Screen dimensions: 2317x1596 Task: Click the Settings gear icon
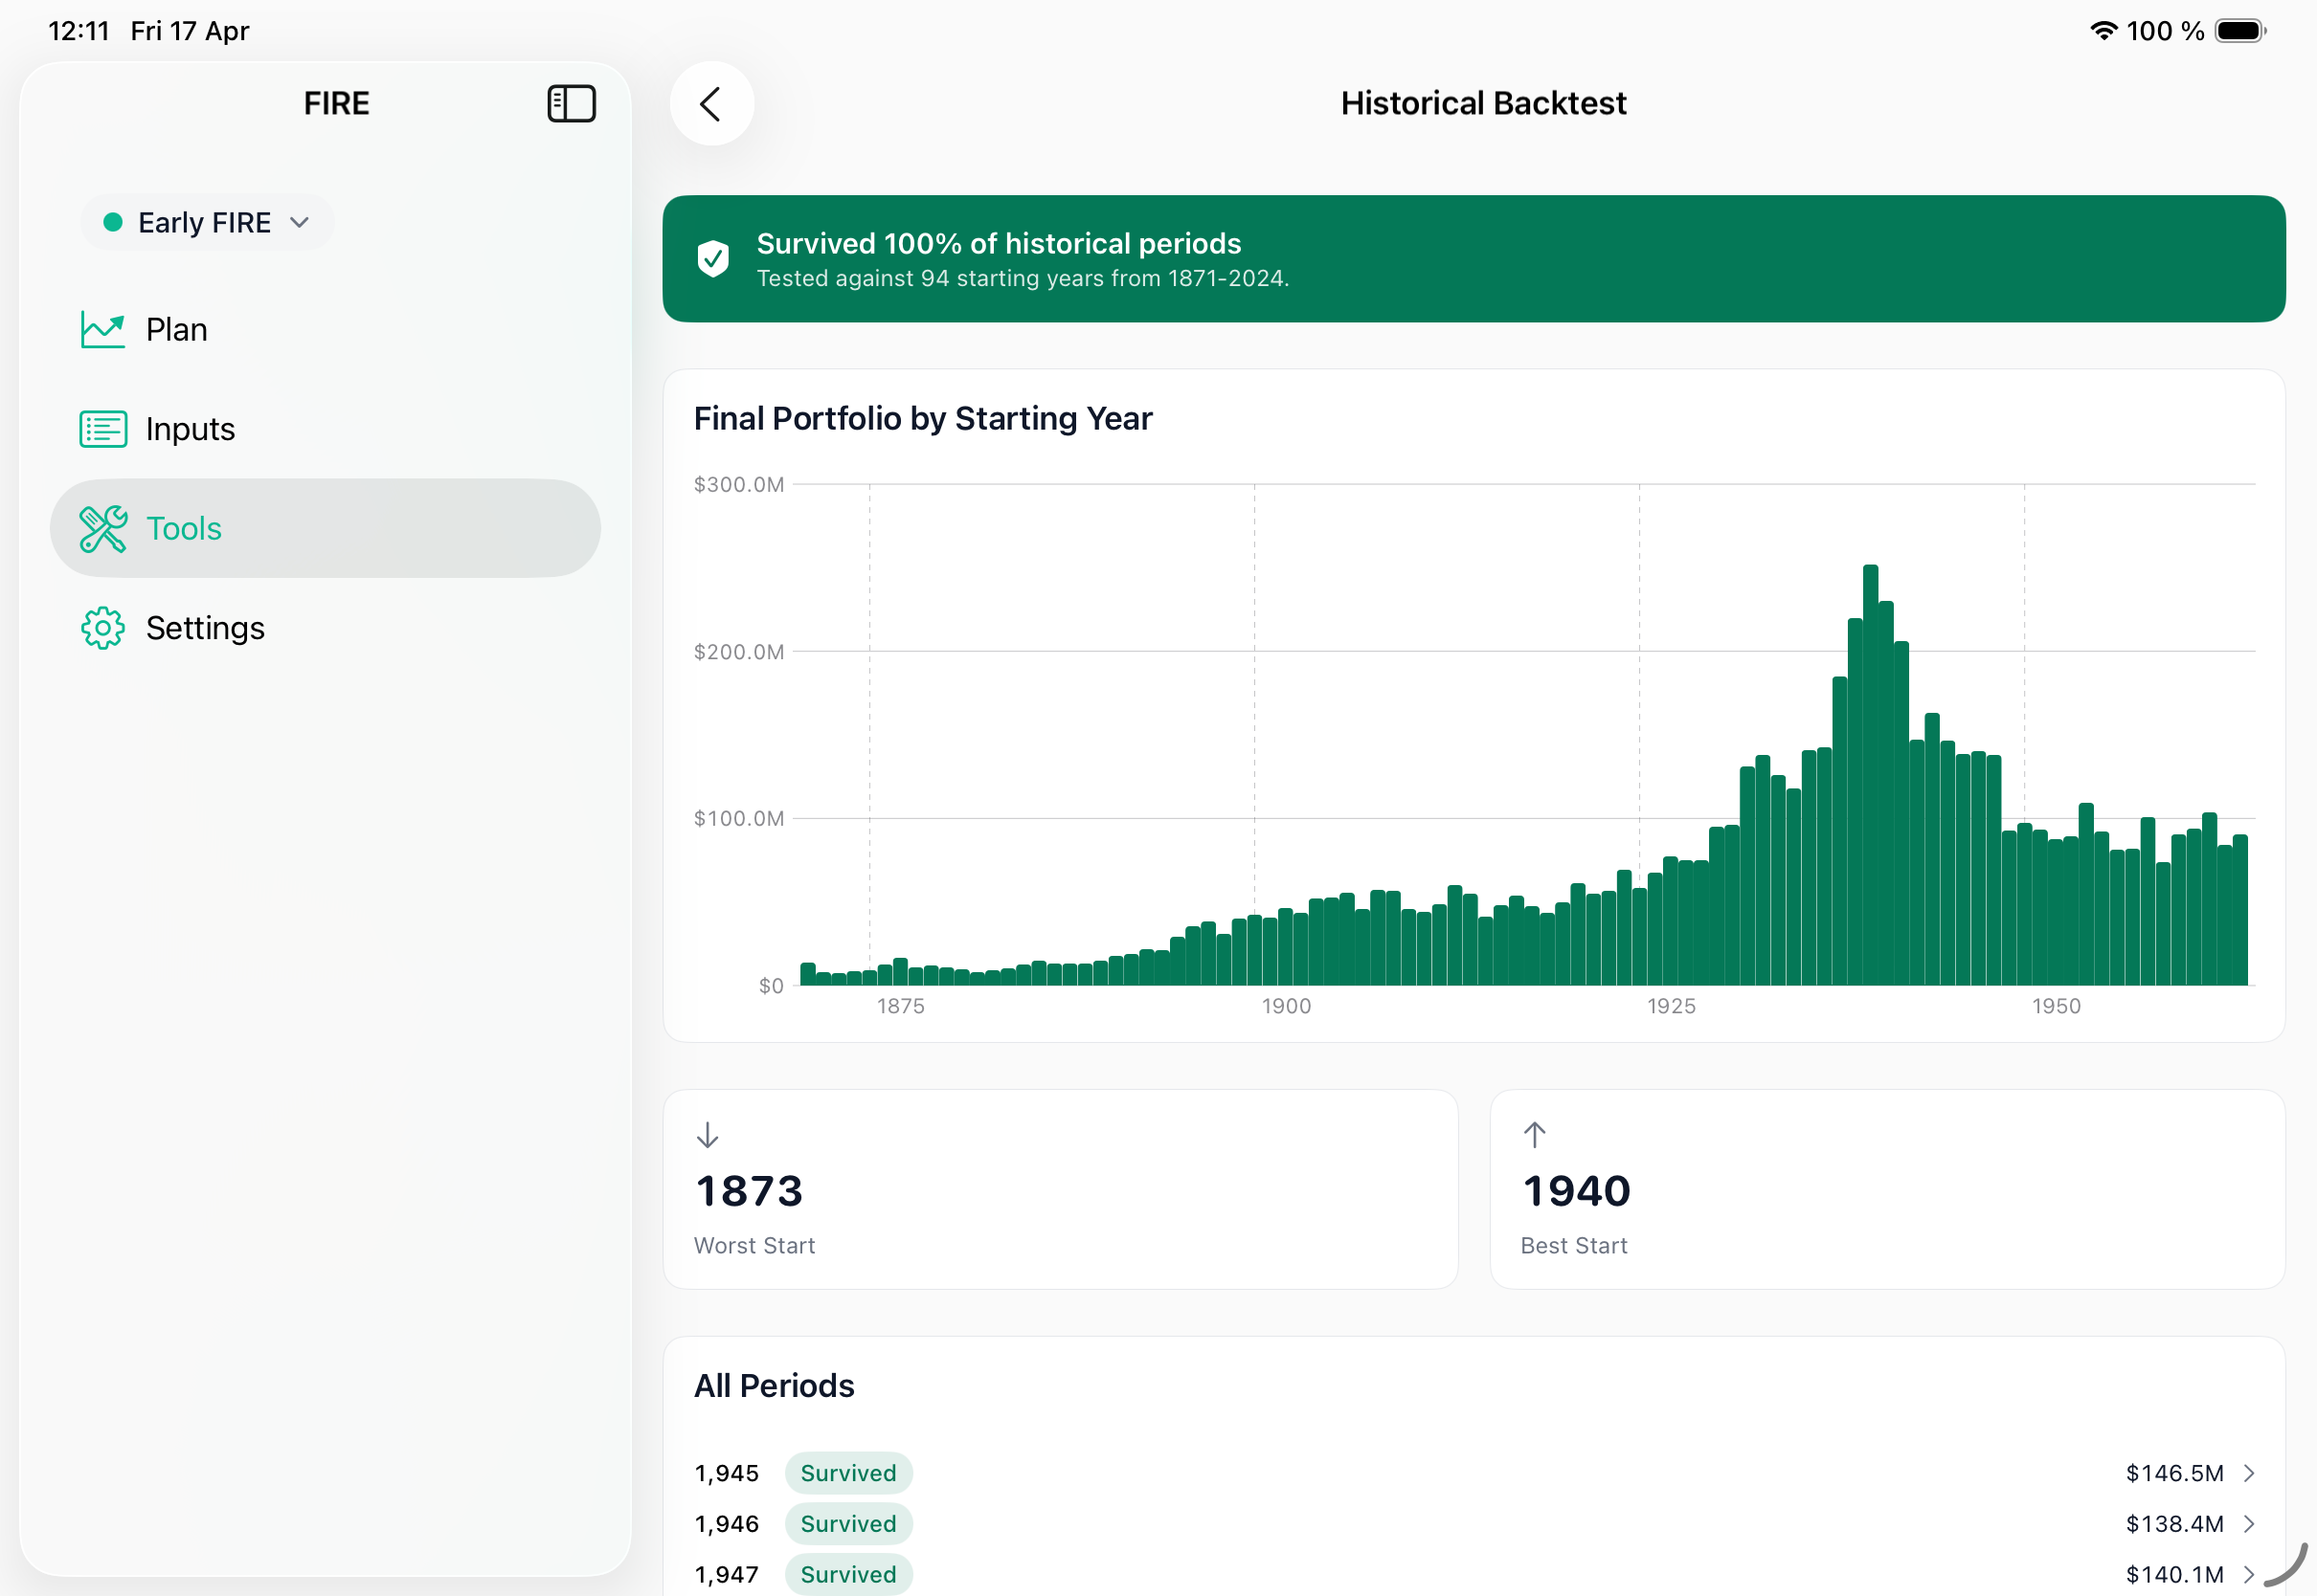(102, 628)
